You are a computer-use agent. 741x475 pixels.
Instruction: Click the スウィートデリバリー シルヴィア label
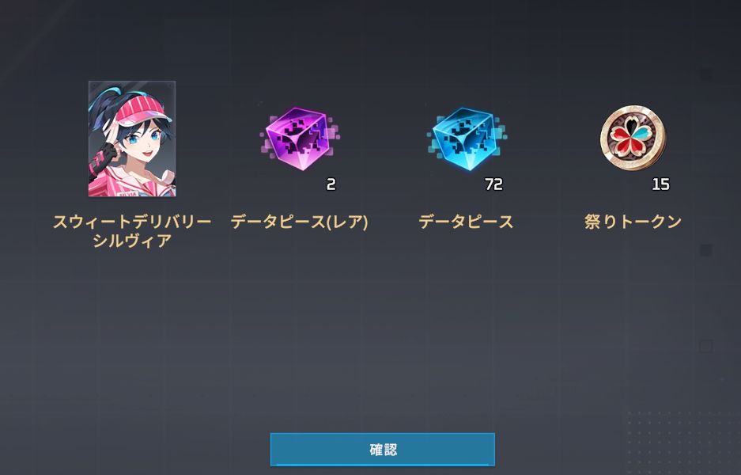pyautogui.click(x=132, y=231)
